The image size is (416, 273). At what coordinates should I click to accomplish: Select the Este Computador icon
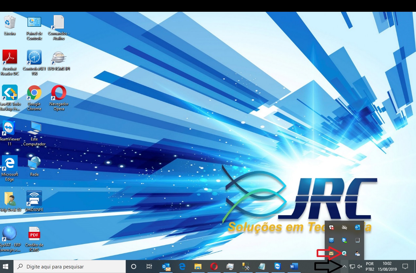34,133
